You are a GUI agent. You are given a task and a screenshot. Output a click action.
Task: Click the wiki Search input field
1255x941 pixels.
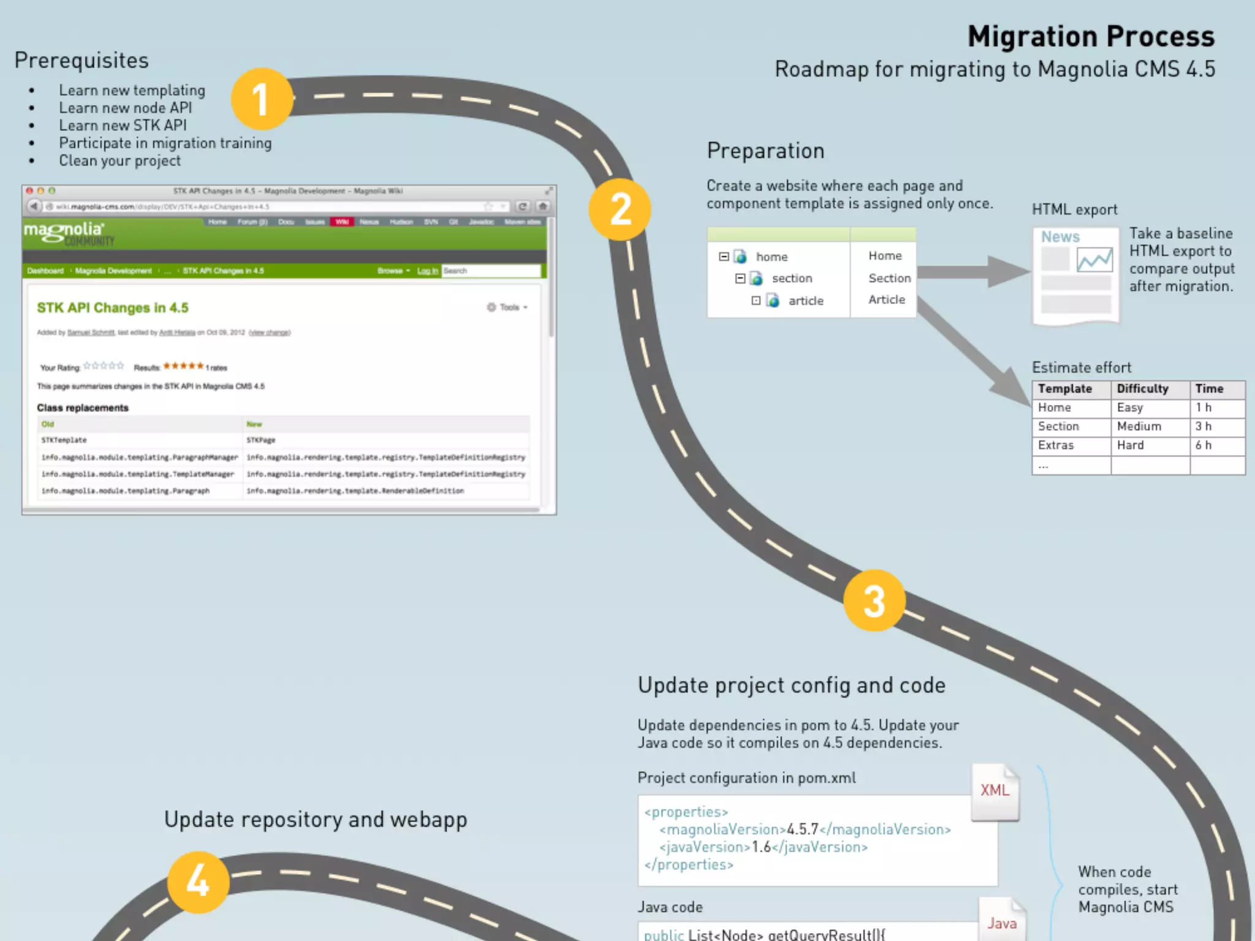coord(490,271)
